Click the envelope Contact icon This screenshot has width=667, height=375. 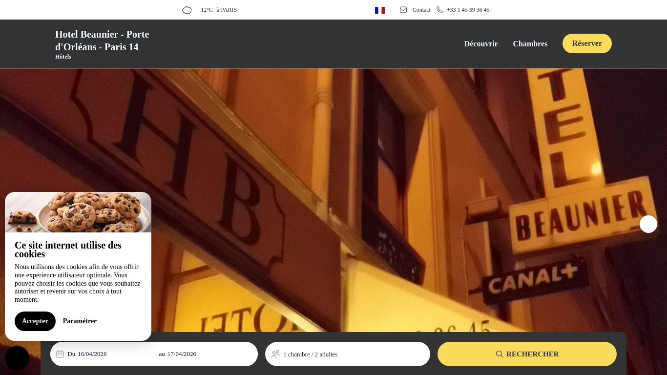[x=403, y=10]
